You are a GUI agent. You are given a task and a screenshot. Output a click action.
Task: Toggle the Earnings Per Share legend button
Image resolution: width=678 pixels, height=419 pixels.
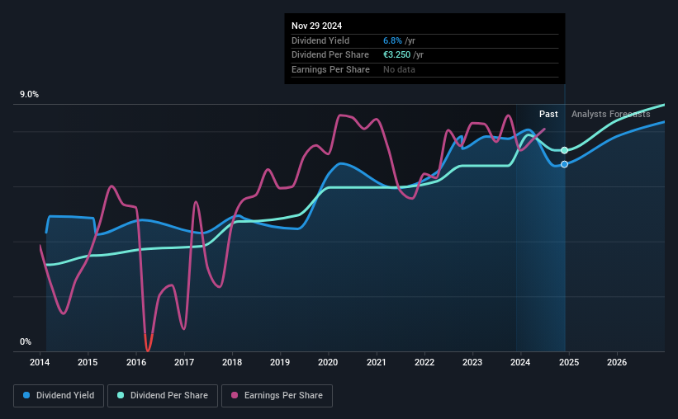coord(277,396)
